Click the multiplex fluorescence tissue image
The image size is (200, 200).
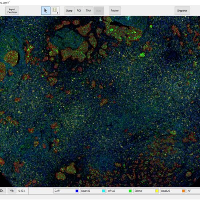(x=100, y=101)
